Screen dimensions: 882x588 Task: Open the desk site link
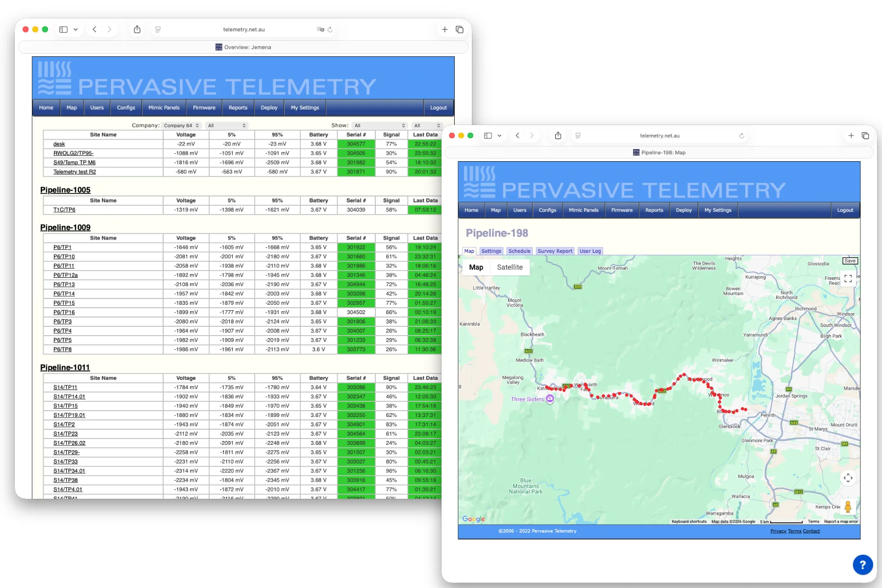pos(59,144)
